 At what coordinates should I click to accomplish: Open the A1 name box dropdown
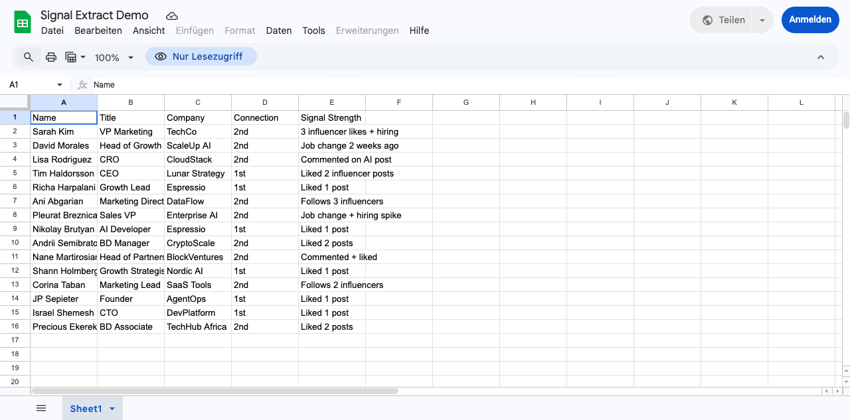tap(58, 85)
